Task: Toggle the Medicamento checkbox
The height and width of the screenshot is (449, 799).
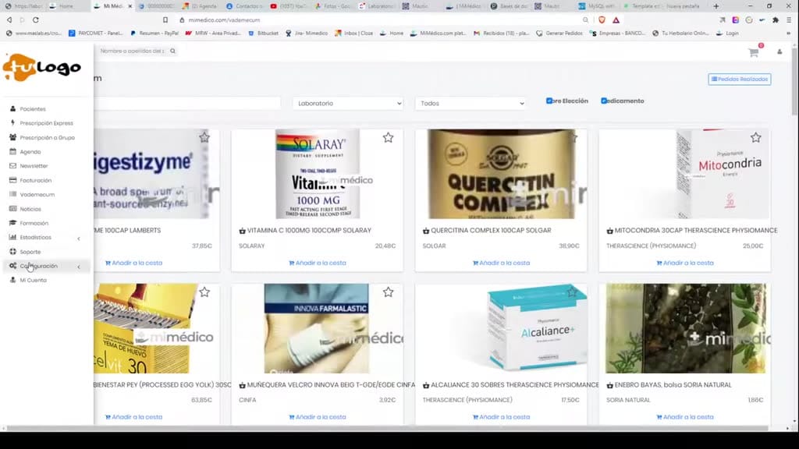Action: tap(604, 101)
